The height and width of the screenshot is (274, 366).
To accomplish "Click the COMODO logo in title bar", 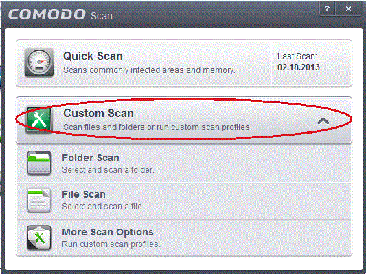I will pyautogui.click(x=47, y=14).
